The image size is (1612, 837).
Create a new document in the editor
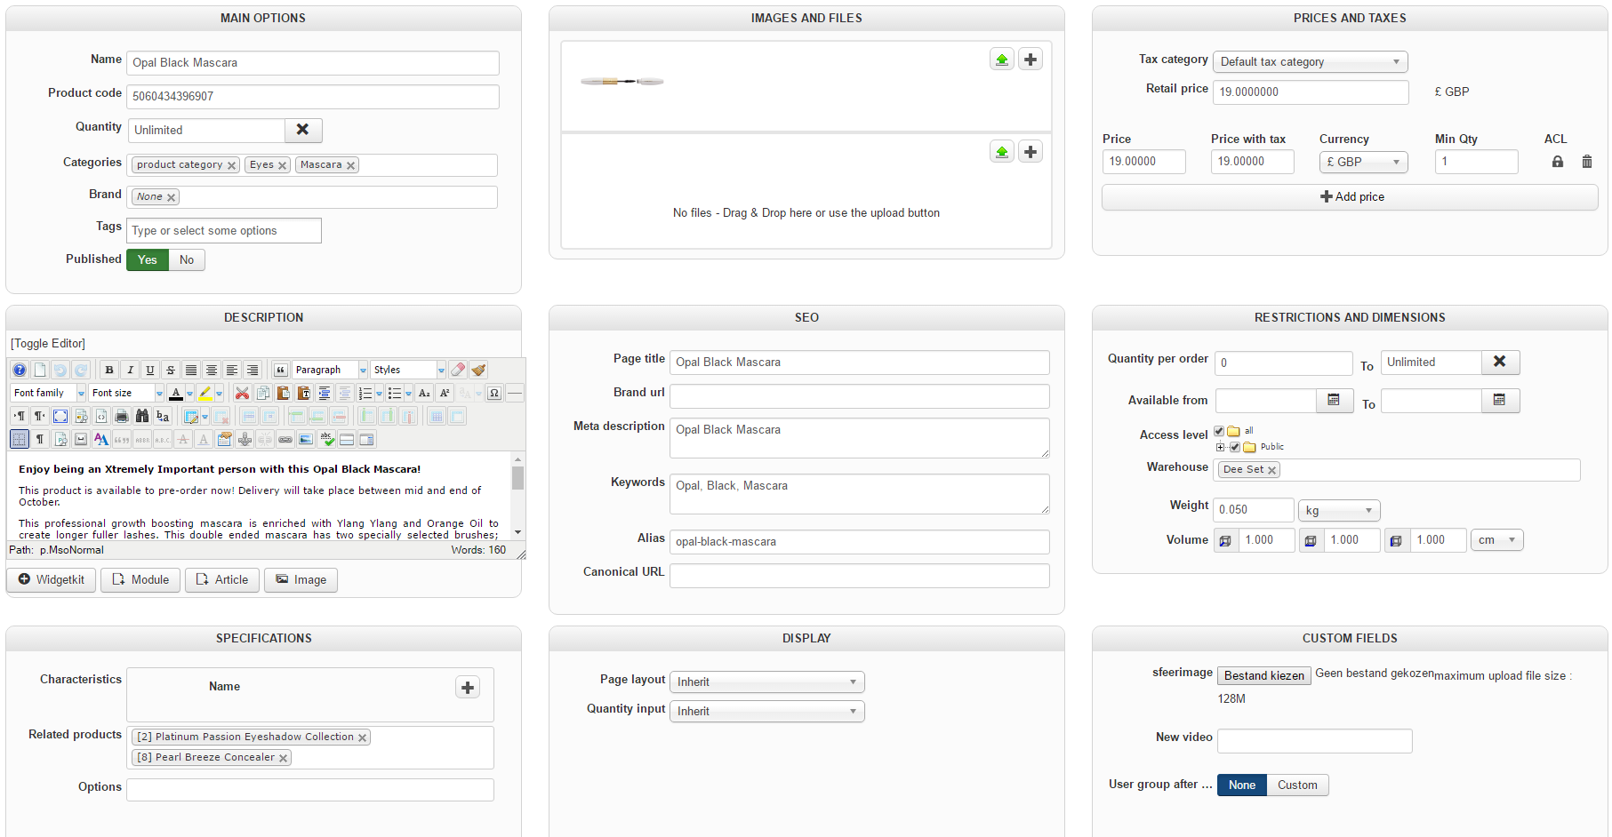(x=40, y=370)
